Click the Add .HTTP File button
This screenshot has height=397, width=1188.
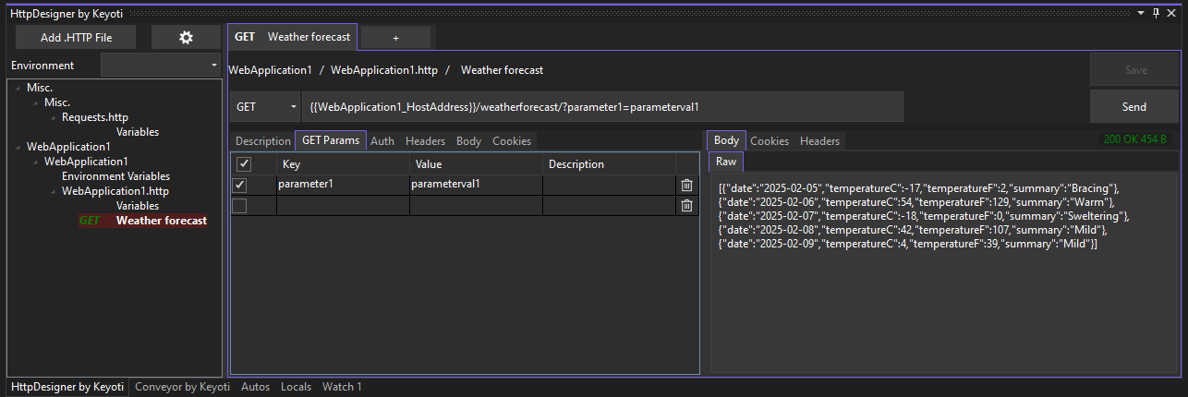77,37
